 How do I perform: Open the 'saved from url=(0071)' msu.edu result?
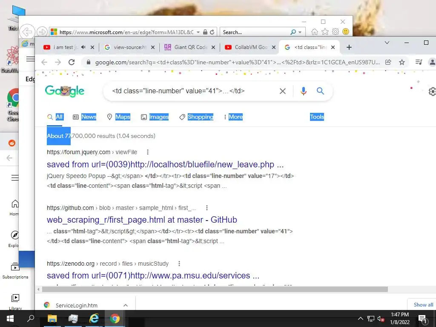coord(153,275)
